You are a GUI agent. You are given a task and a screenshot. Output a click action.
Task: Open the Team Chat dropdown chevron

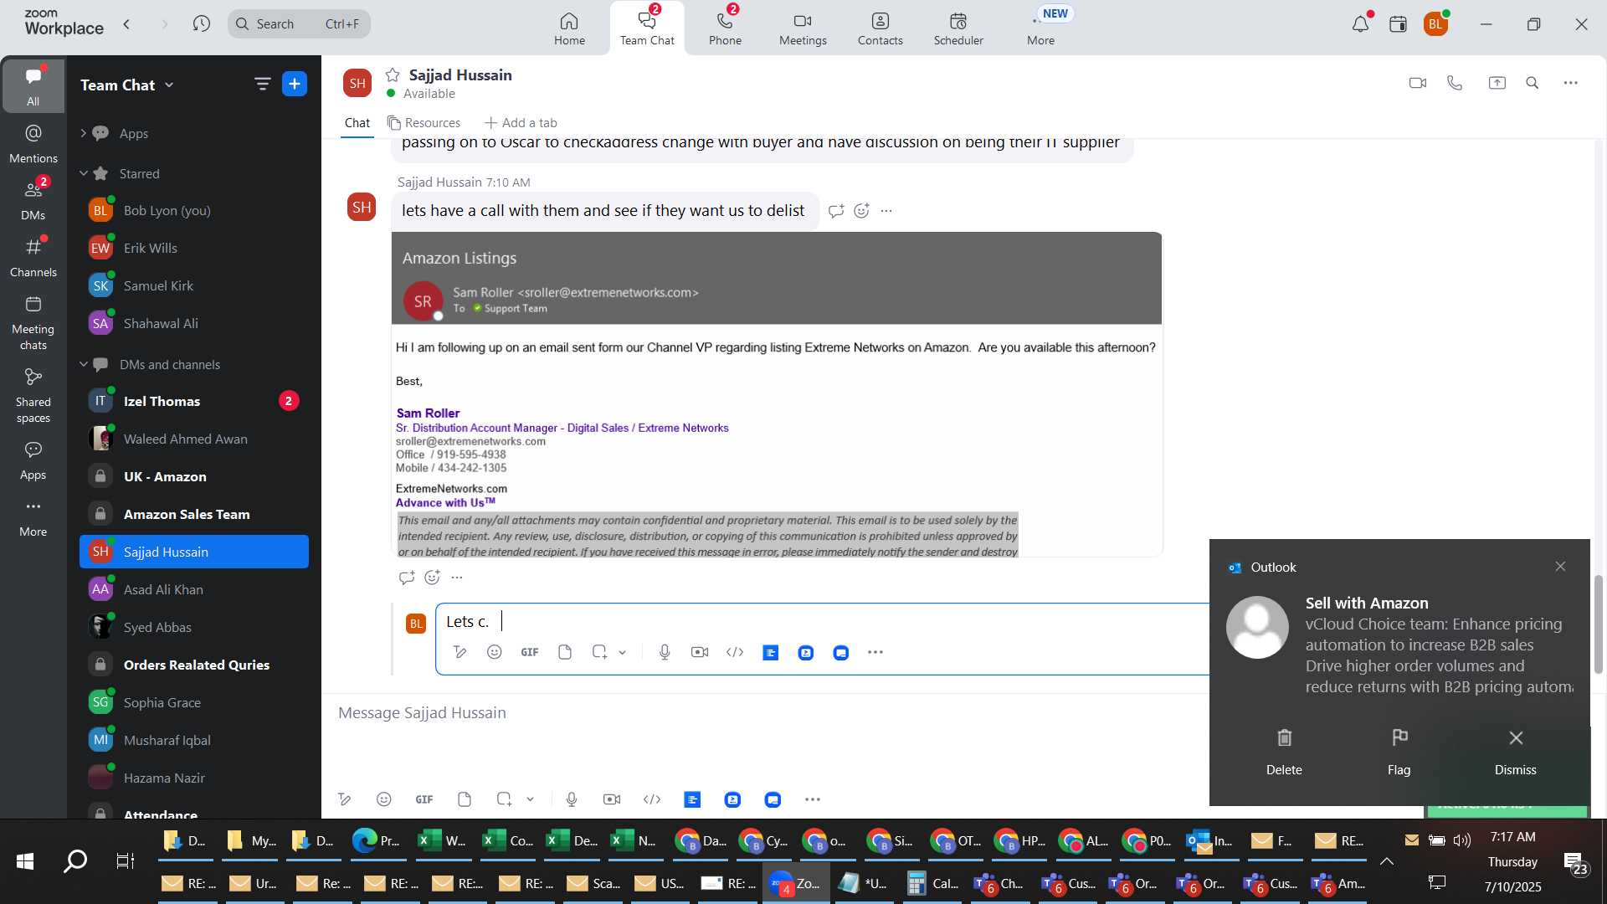tap(169, 85)
